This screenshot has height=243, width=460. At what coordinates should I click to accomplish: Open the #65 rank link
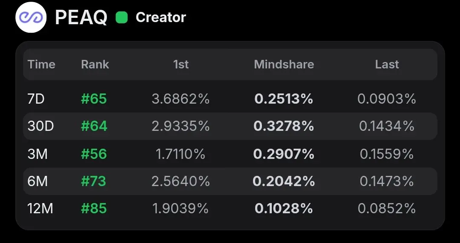(94, 99)
